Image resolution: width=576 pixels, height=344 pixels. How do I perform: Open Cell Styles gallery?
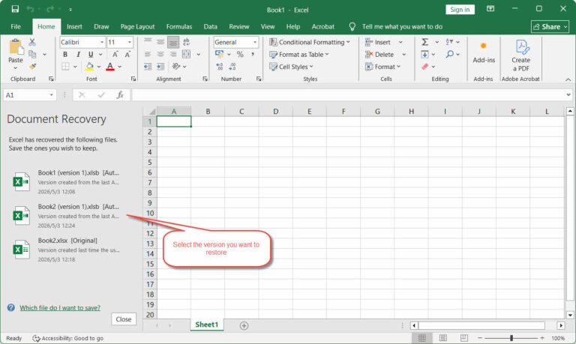(291, 67)
